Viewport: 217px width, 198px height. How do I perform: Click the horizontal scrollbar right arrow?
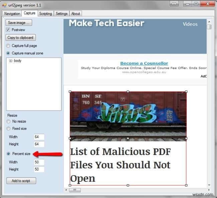(x=209, y=190)
